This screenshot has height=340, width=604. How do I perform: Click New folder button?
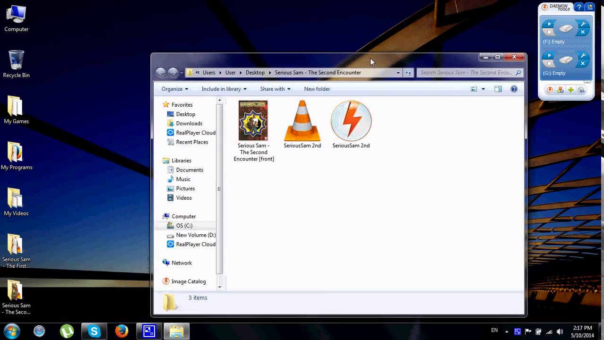[x=317, y=89]
